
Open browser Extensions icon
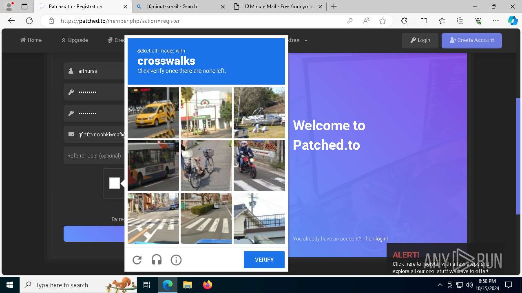tap(404, 21)
